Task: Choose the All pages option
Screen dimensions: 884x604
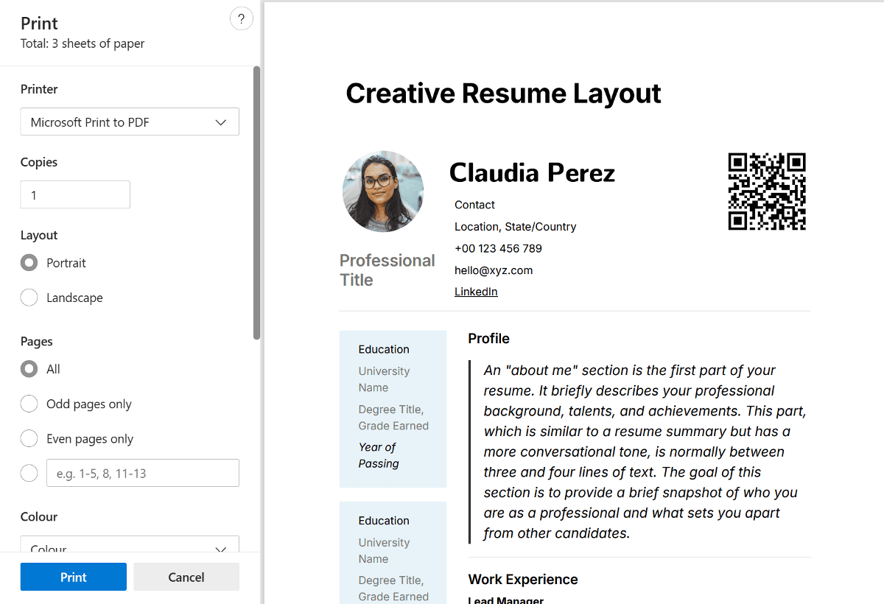Action: coord(29,369)
